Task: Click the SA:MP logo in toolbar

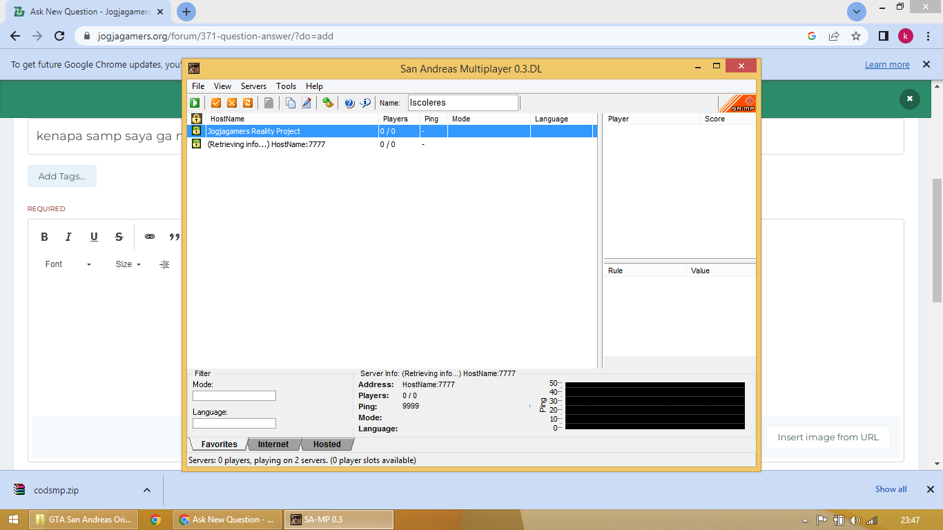Action: pyautogui.click(x=737, y=104)
